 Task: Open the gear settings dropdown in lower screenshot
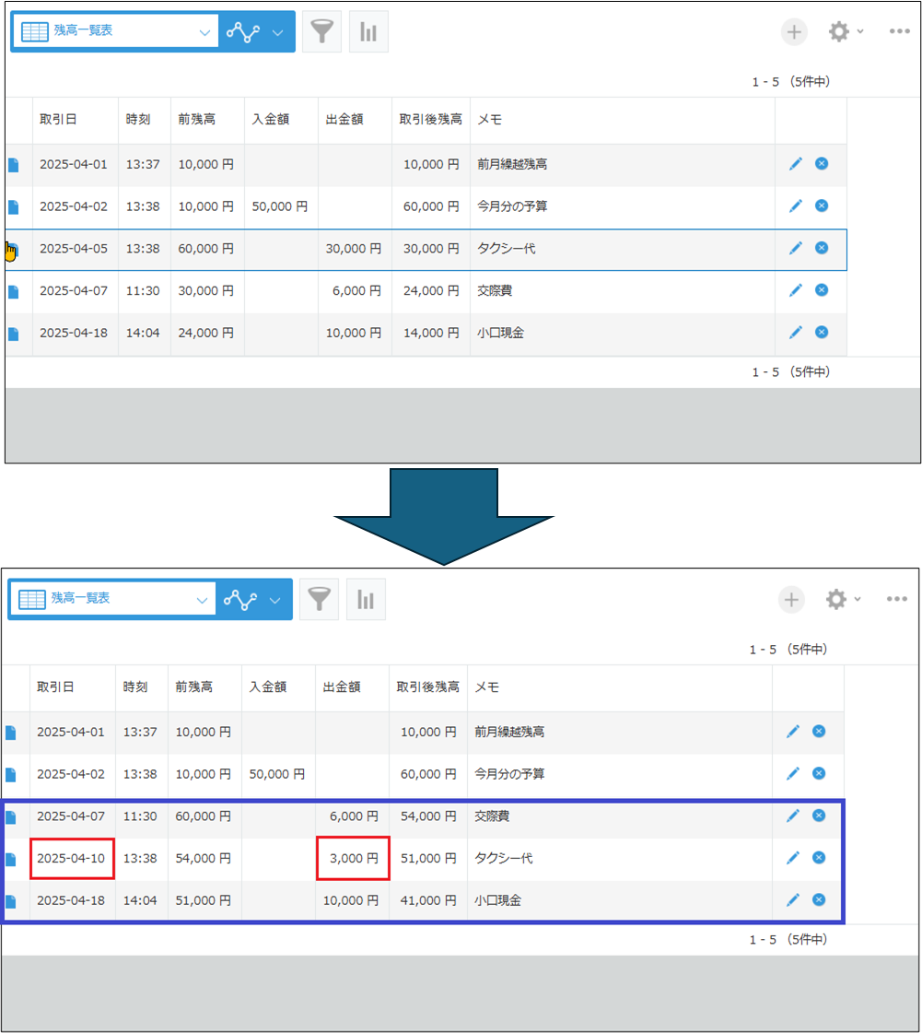842,600
